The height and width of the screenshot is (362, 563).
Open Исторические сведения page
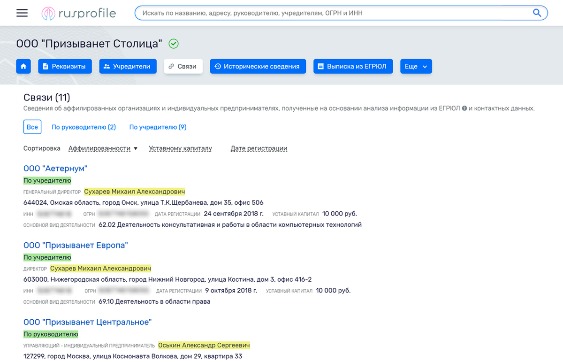tap(258, 66)
